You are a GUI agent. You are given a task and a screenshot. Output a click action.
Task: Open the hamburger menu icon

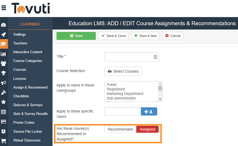click(x=4, y=8)
